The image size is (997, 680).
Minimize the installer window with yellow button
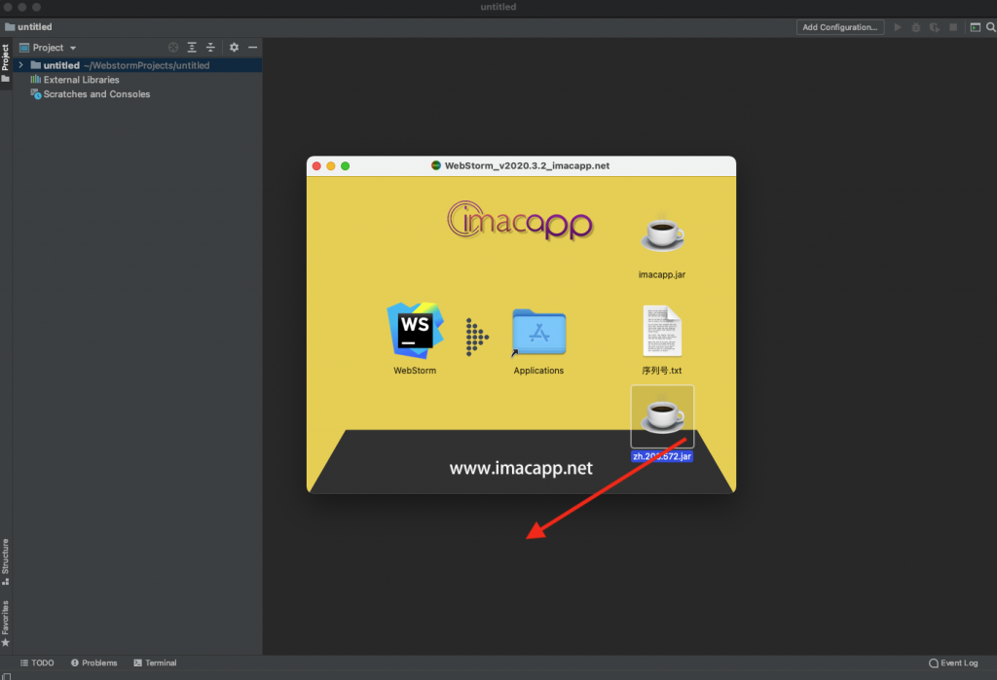pyautogui.click(x=331, y=166)
